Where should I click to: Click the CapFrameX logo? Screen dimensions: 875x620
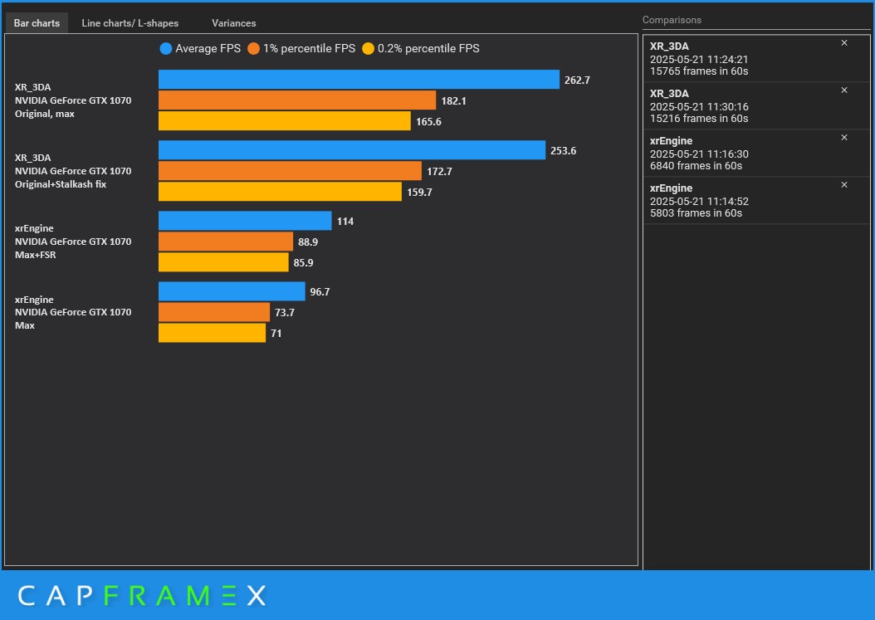pos(142,595)
